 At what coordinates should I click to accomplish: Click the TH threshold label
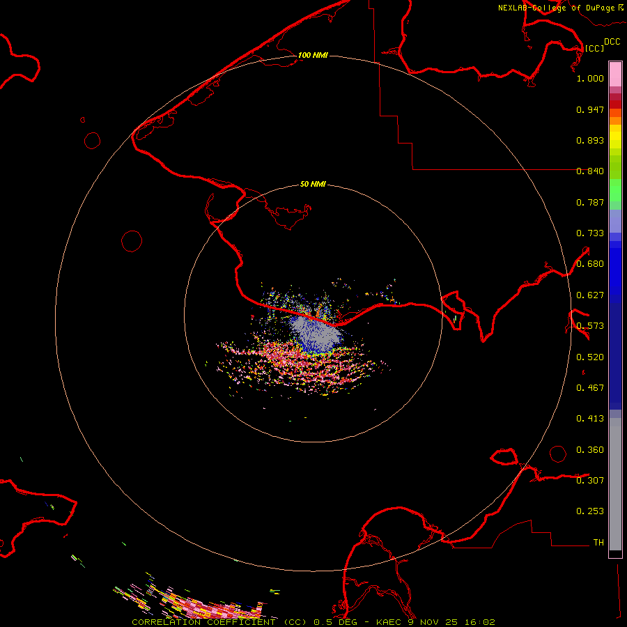pyautogui.click(x=598, y=543)
